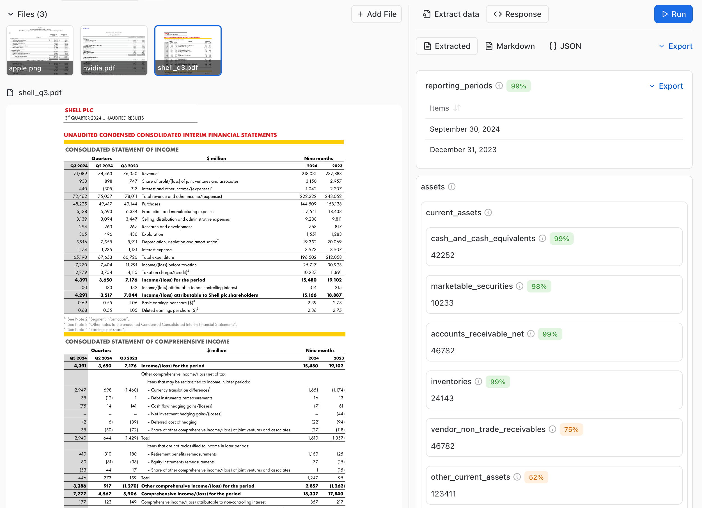The image size is (702, 508).
Task: Collapse the Files (3) section
Action: click(11, 14)
